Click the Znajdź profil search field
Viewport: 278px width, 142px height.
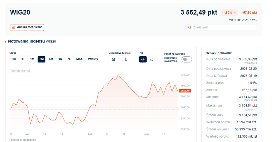(x=221, y=28)
